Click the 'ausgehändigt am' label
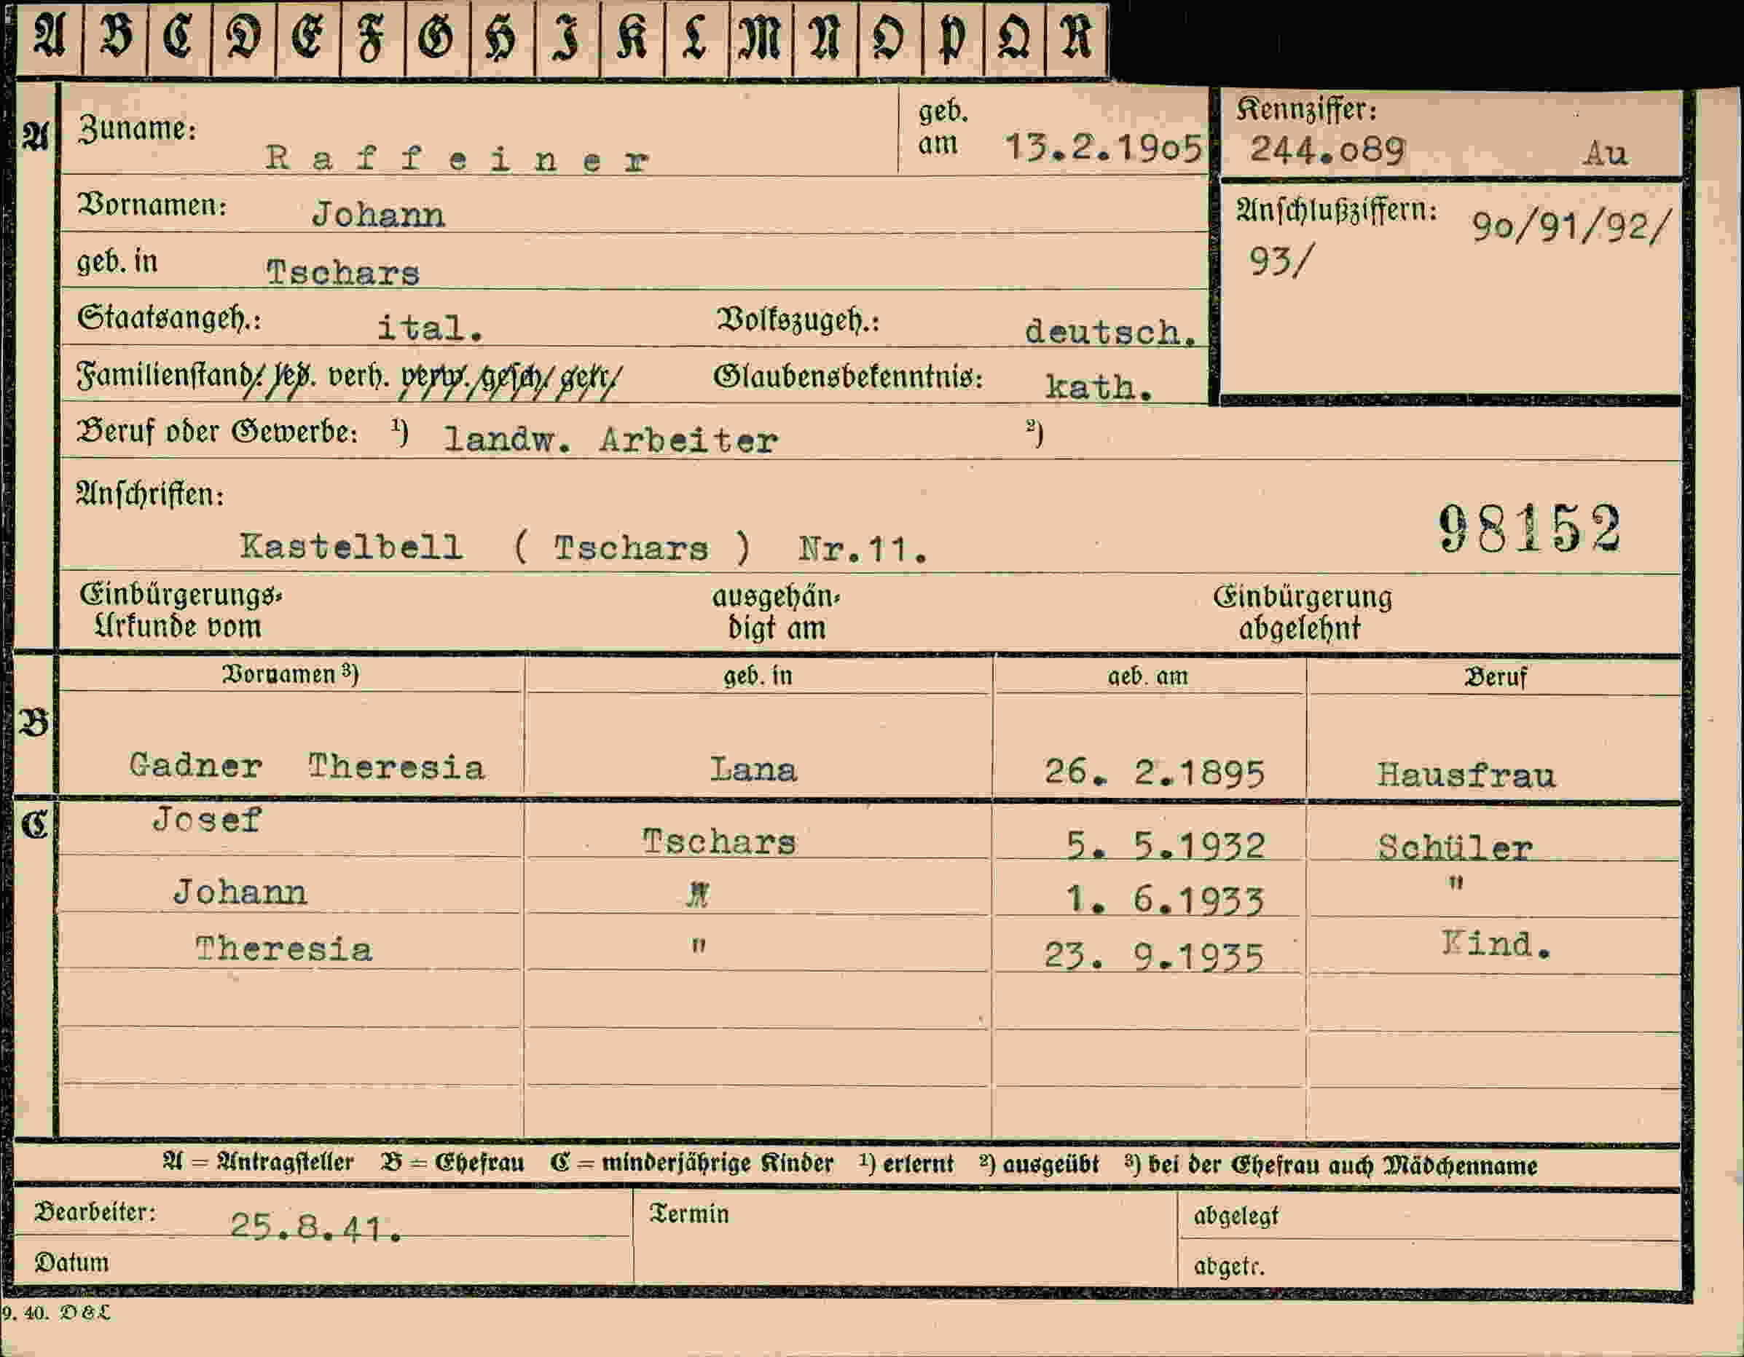Screen dimensions: 1744x1357 [x=776, y=613]
